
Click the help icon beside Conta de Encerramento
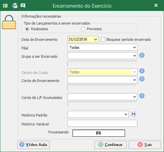click(142, 79)
